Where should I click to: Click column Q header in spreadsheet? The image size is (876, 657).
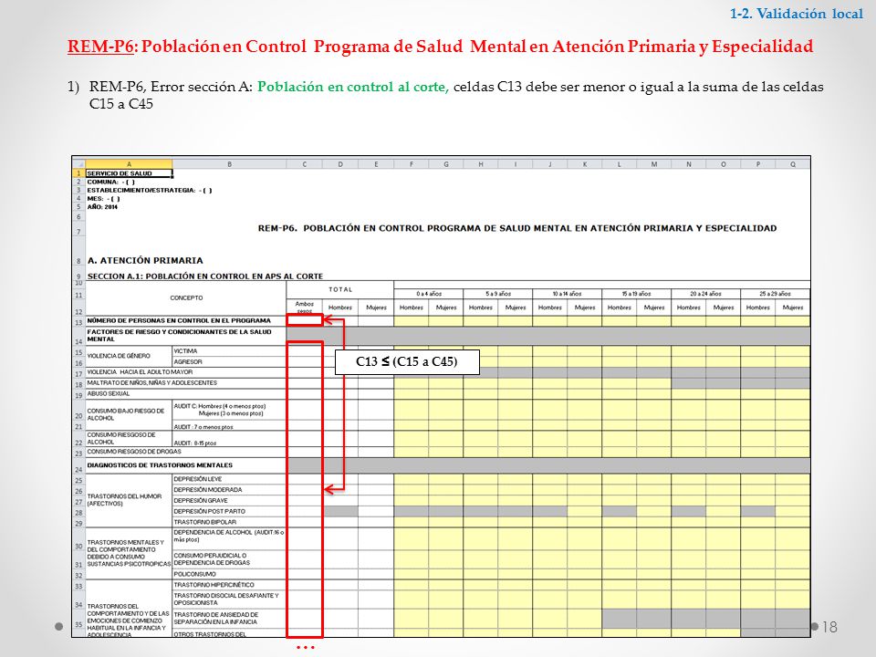pos(793,164)
